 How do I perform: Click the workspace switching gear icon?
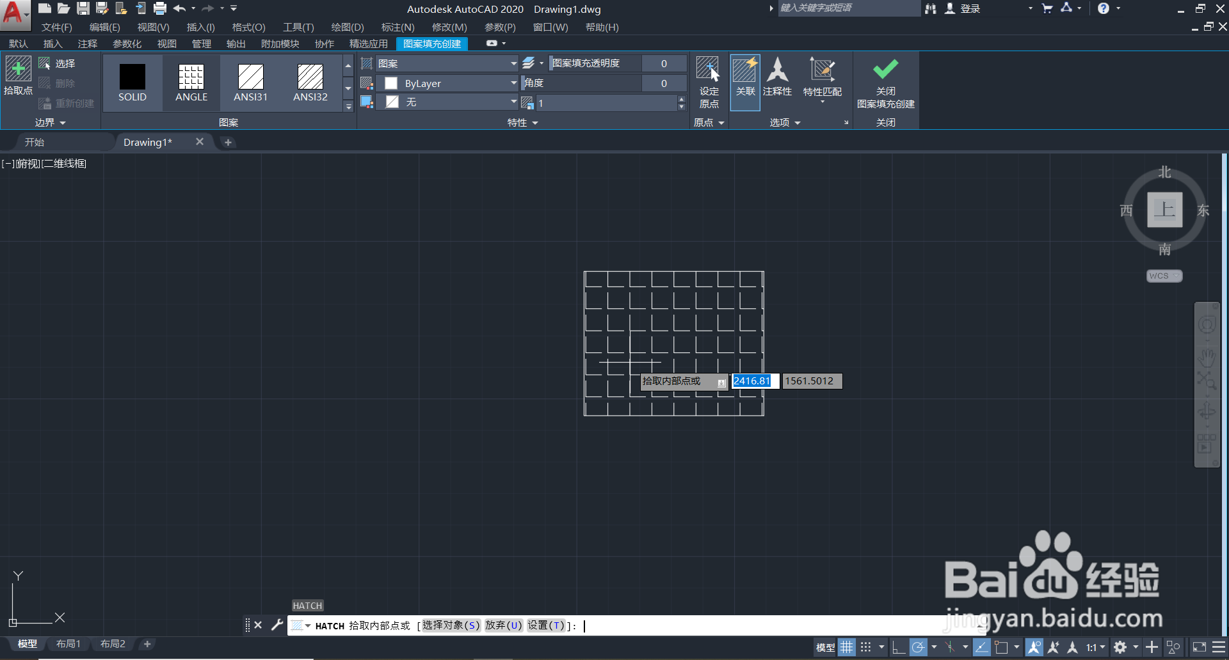pyautogui.click(x=1120, y=647)
